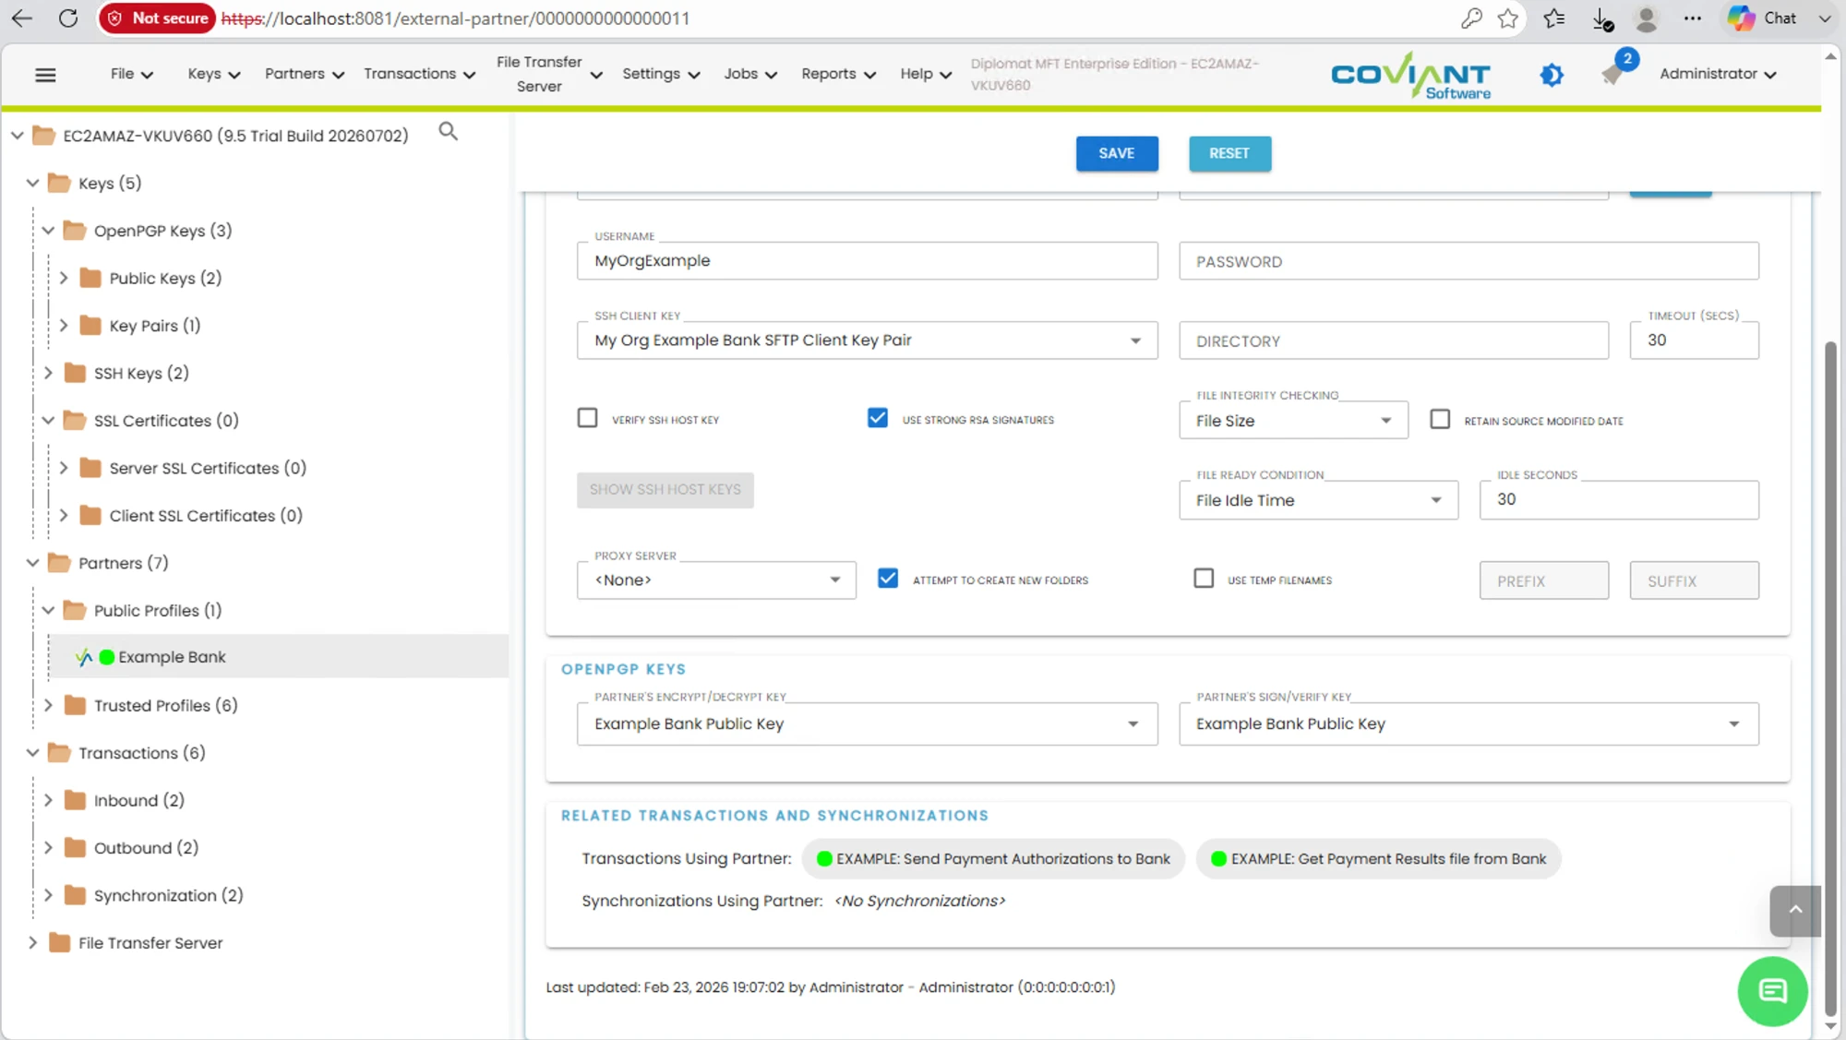Click the Not secure warning badge
The image size is (1846, 1040).
[157, 18]
